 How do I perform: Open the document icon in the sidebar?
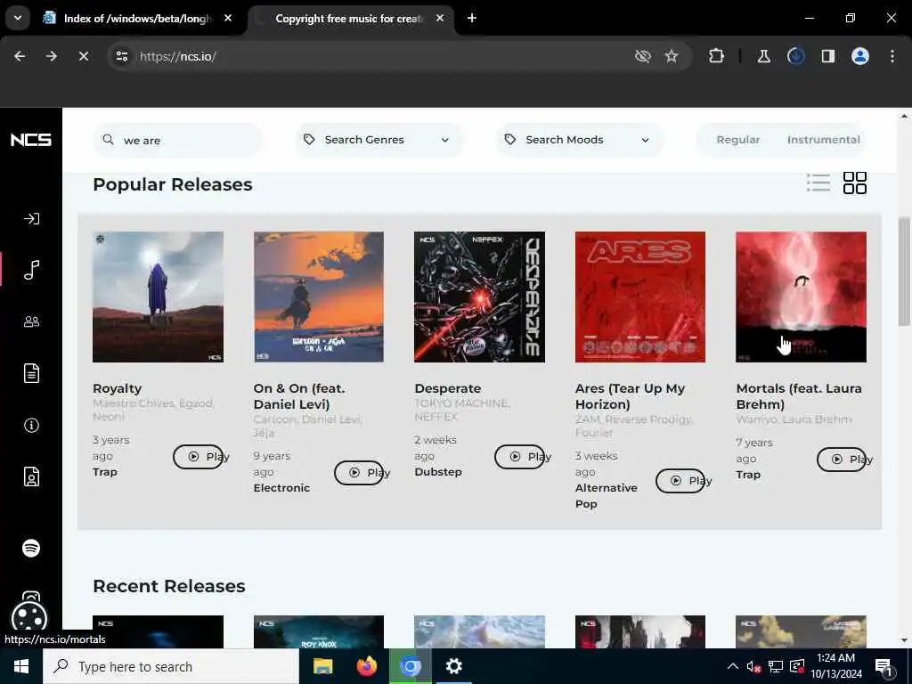31,373
